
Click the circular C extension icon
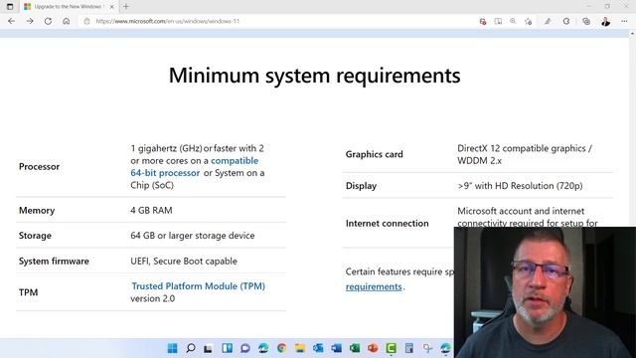click(x=566, y=21)
